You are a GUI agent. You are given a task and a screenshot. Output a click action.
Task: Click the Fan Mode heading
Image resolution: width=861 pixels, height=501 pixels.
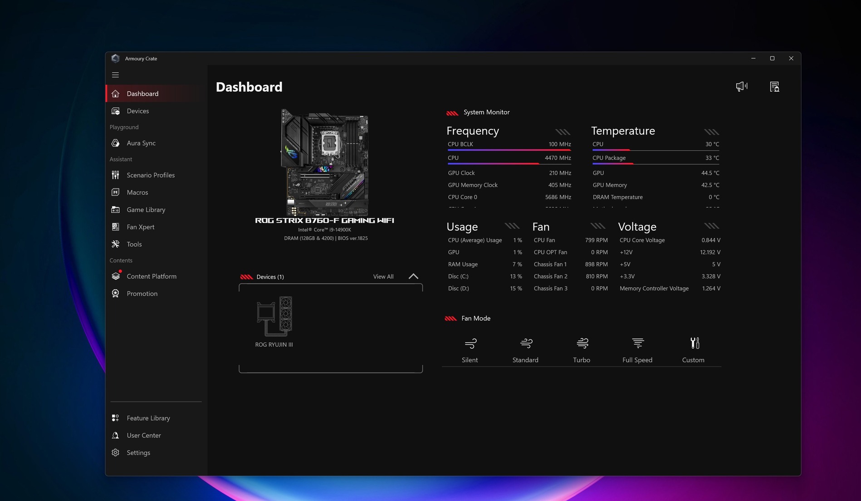[x=476, y=318]
